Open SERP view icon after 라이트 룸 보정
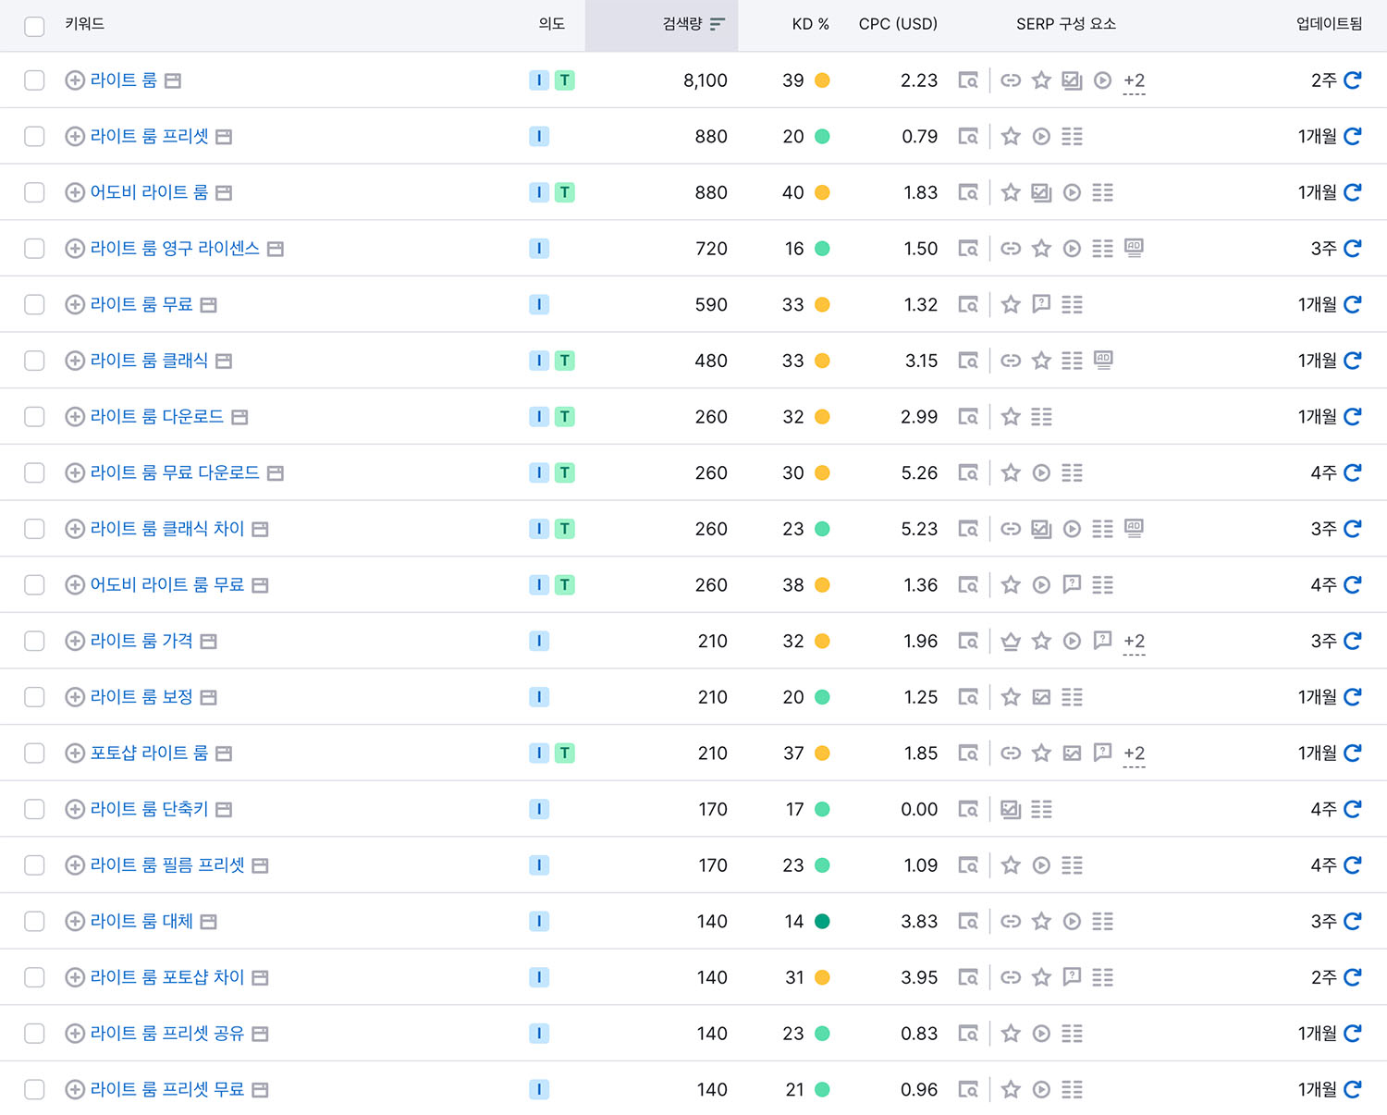1387x1115 pixels. click(x=208, y=697)
